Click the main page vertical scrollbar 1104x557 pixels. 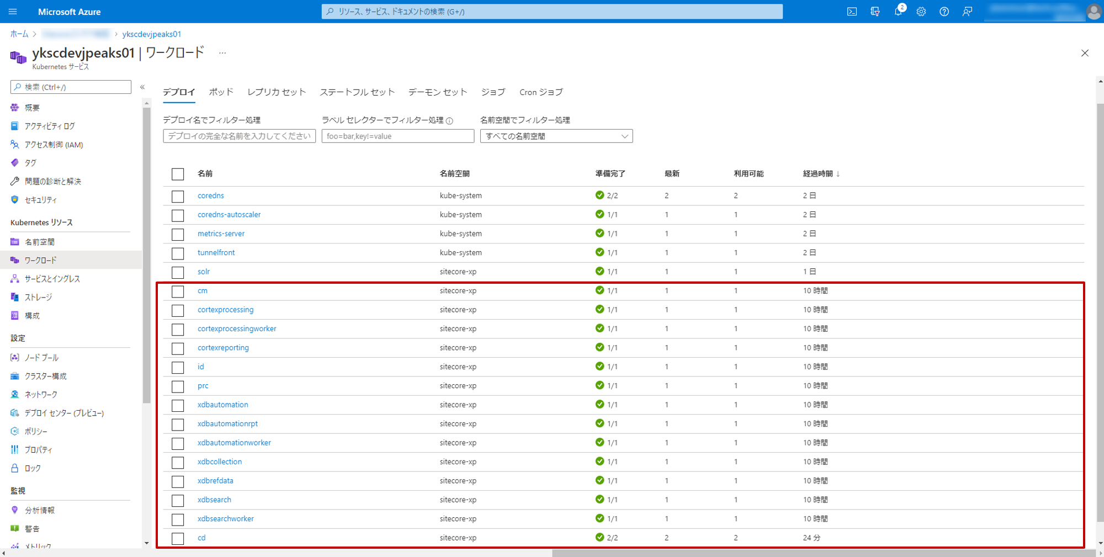point(1100,312)
